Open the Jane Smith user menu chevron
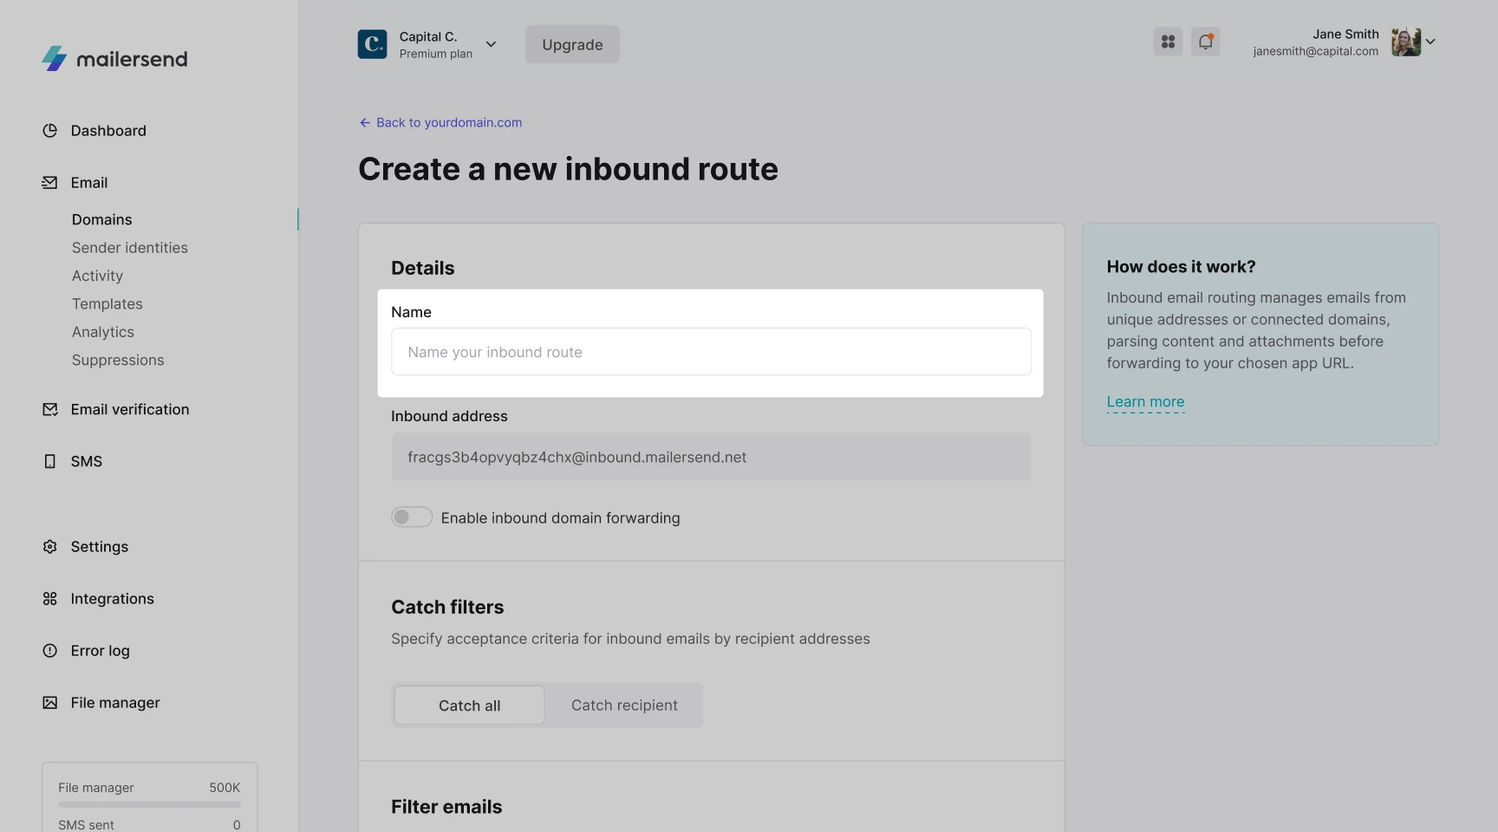 tap(1430, 42)
